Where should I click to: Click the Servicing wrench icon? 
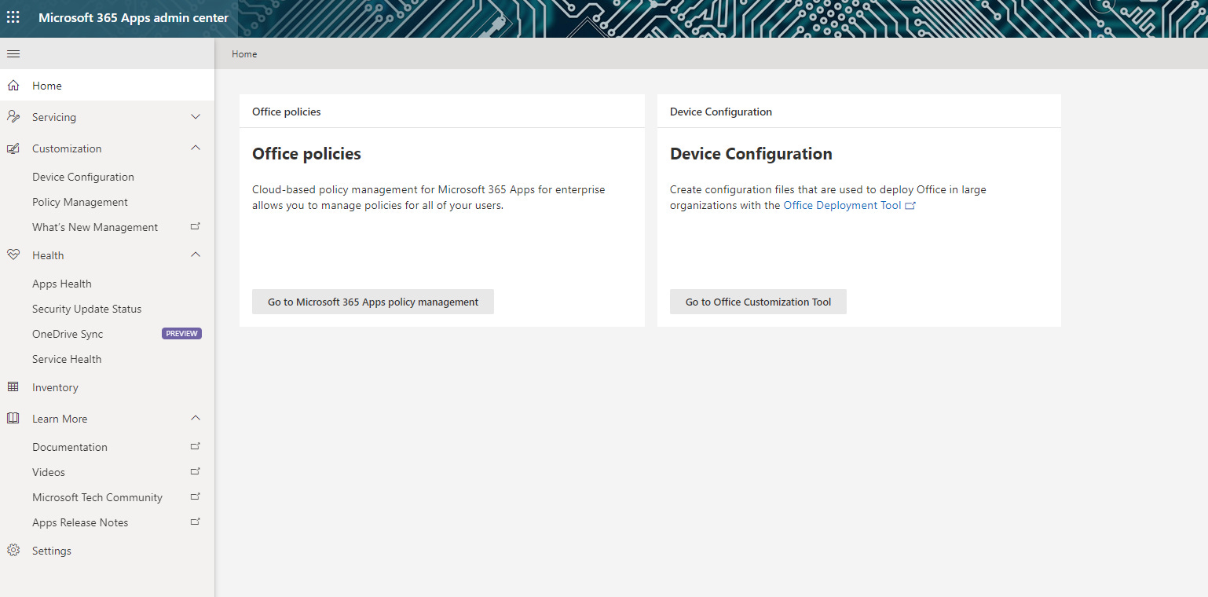pyautogui.click(x=13, y=116)
